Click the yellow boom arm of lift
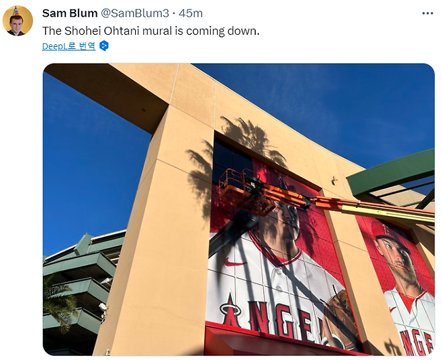 [x=388, y=213]
